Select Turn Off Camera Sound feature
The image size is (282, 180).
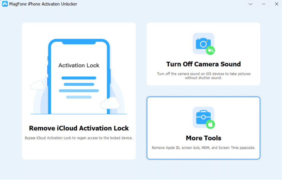[x=203, y=54]
